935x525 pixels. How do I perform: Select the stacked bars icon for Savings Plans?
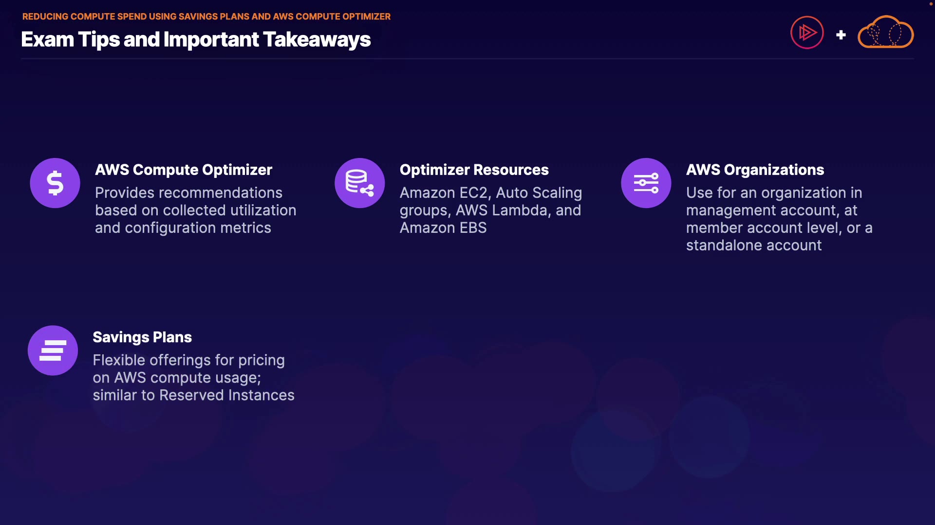[53, 350]
